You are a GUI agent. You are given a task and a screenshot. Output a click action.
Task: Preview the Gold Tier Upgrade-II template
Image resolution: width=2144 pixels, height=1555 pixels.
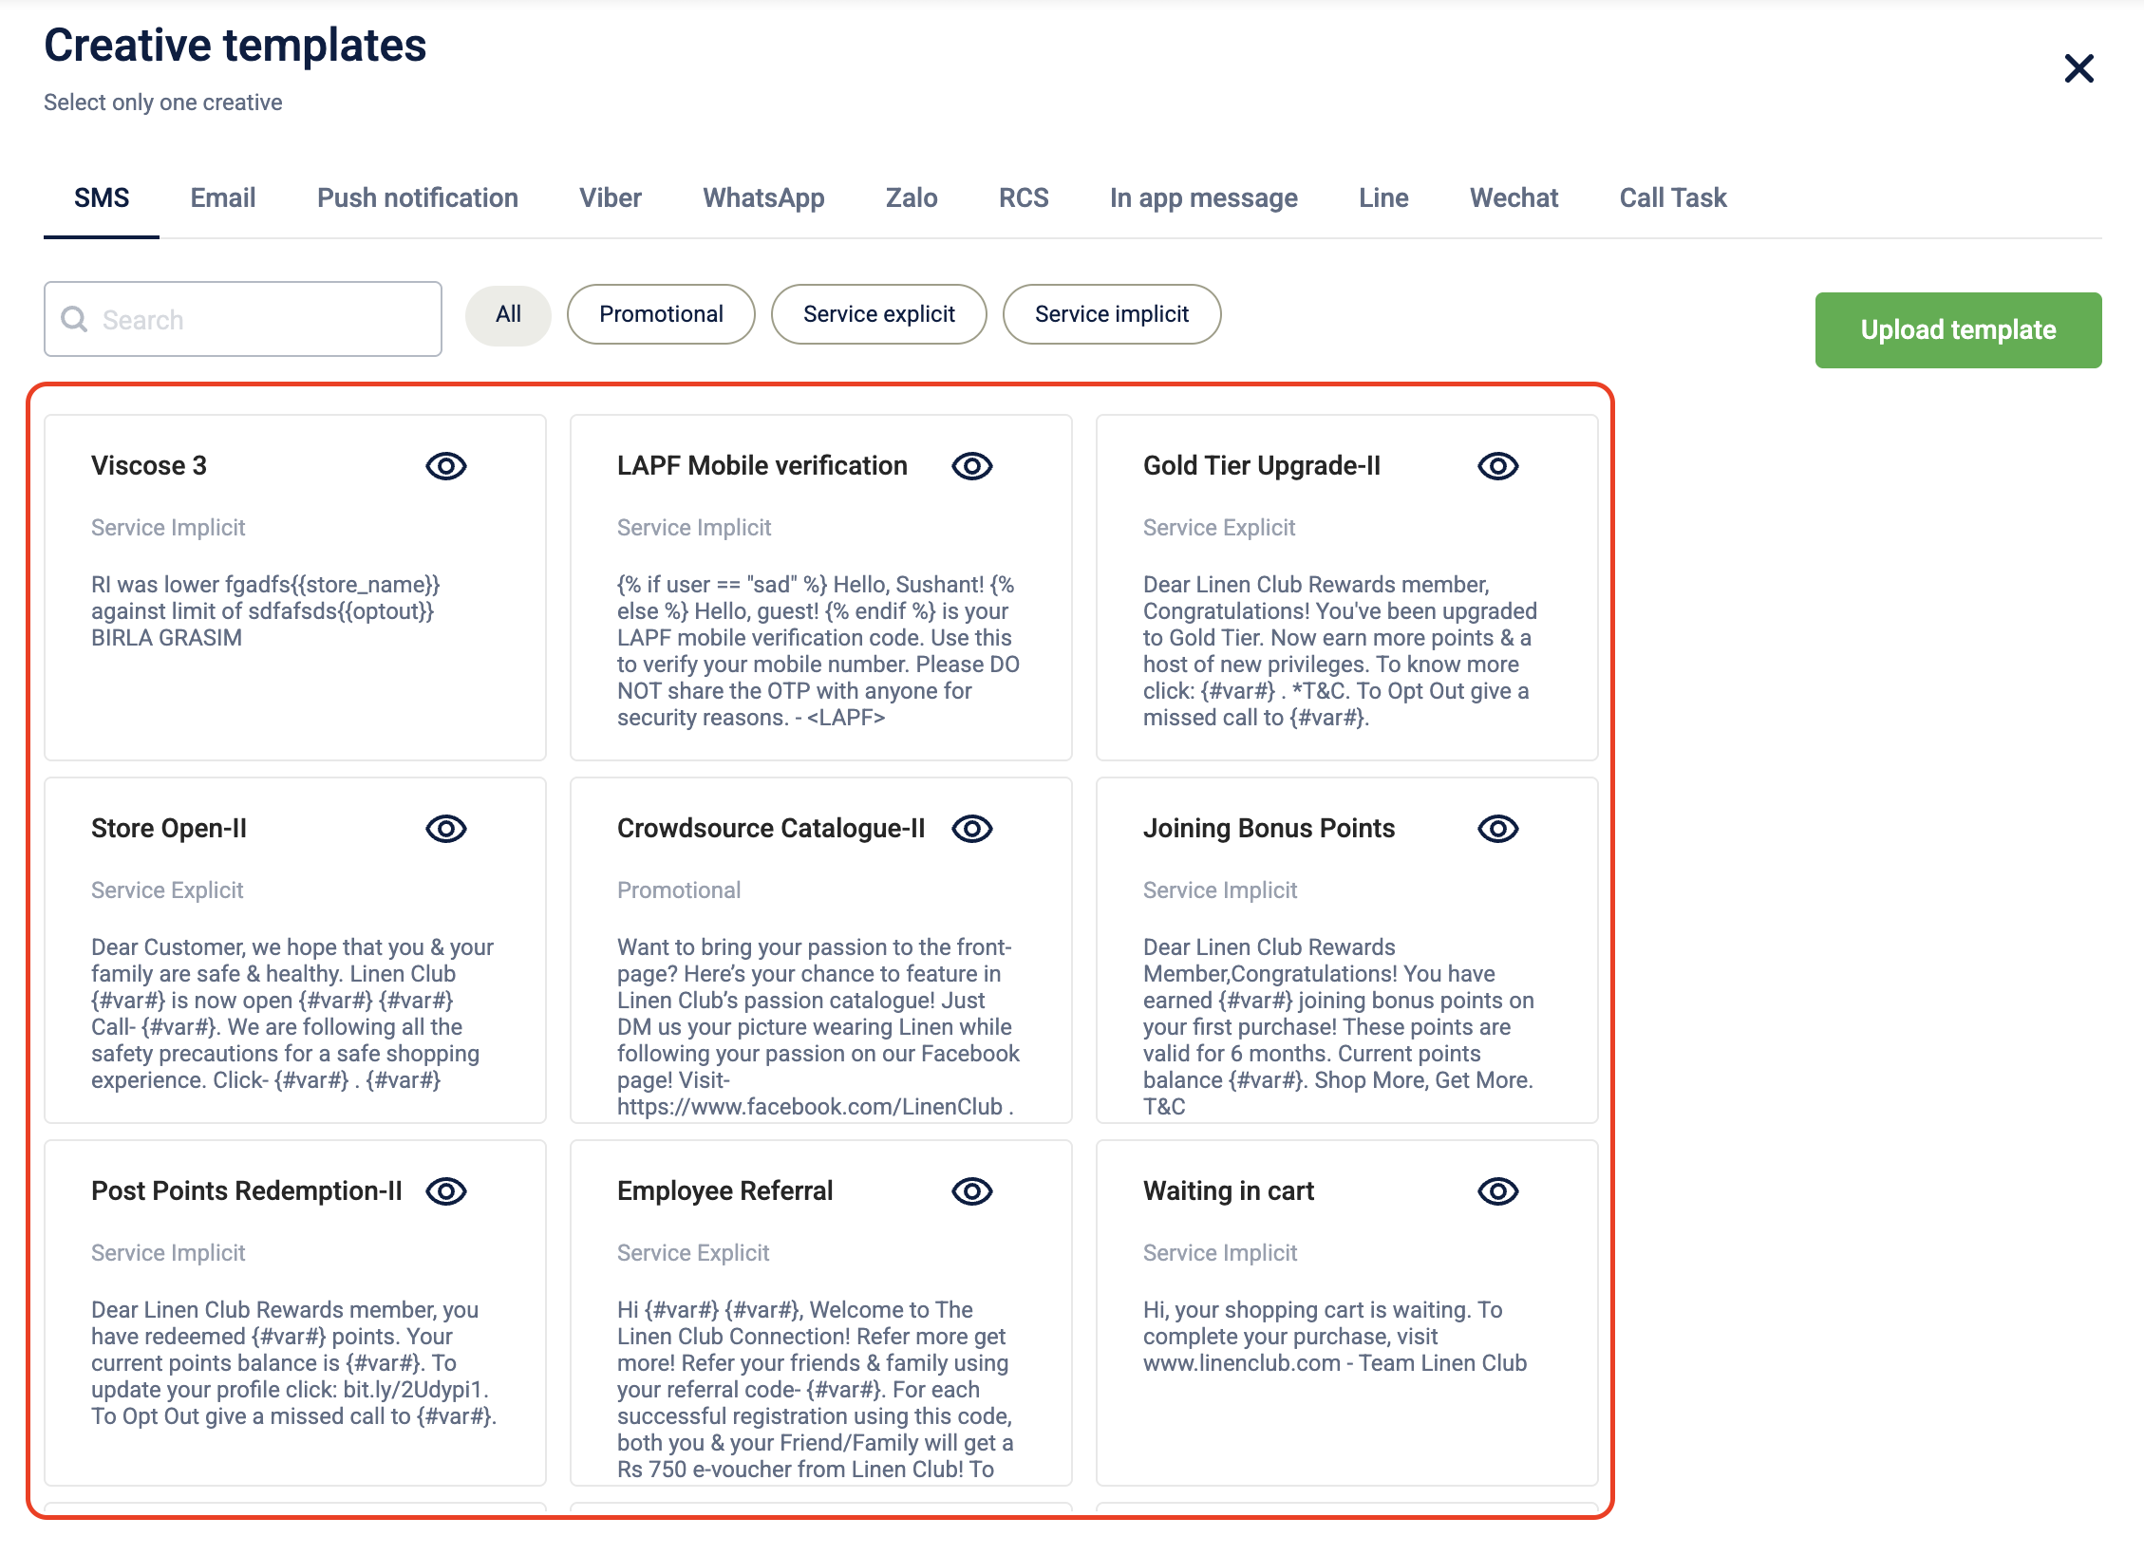pyautogui.click(x=1498, y=466)
